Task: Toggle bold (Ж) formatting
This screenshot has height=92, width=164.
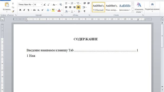Action: [x=20, y=10]
